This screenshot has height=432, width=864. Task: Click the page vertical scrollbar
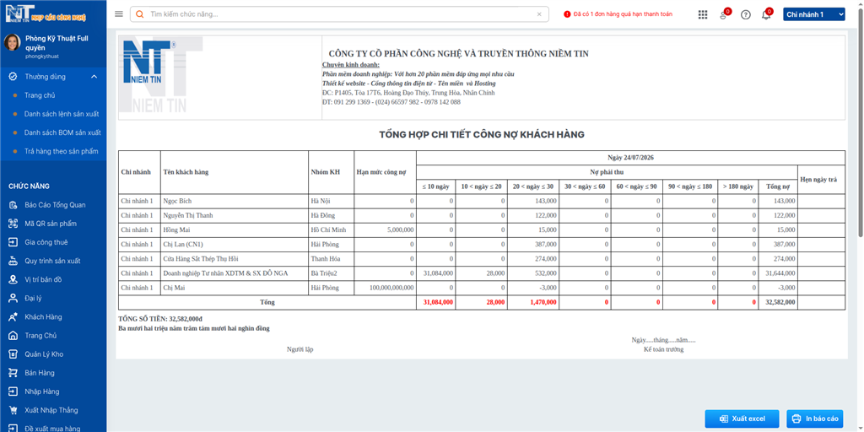[860, 121]
